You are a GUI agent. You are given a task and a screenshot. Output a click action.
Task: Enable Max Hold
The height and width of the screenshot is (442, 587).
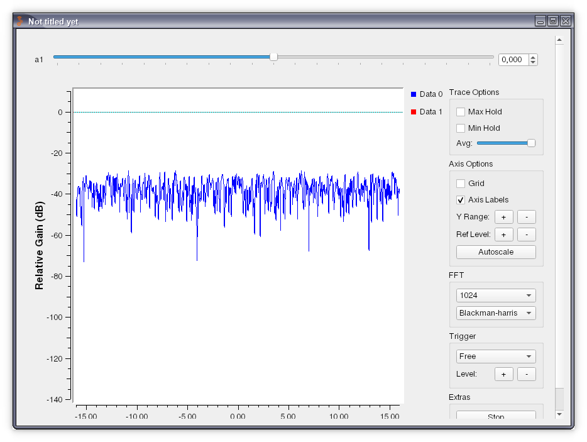[x=460, y=111]
